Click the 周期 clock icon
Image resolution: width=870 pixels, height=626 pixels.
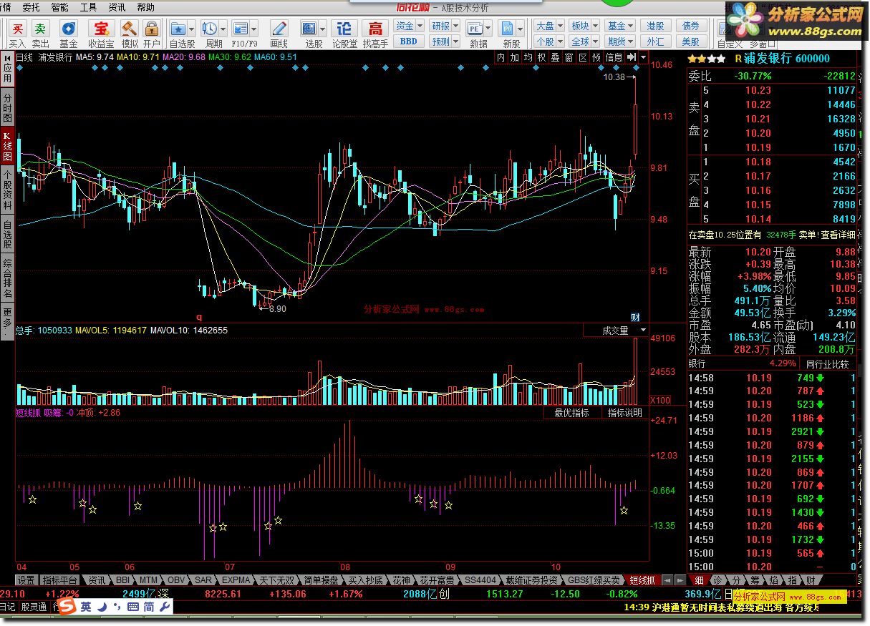[x=210, y=29]
